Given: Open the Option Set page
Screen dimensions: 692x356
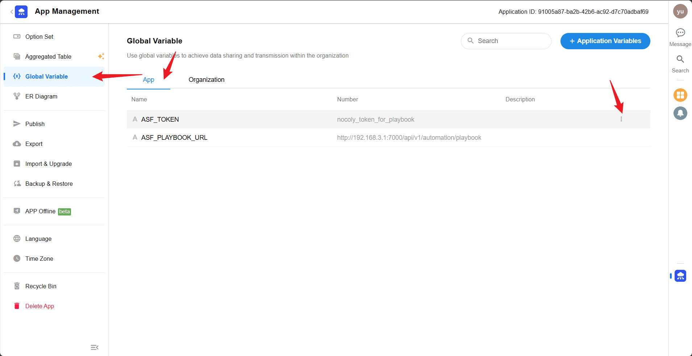Looking at the screenshot, I should tap(39, 37).
